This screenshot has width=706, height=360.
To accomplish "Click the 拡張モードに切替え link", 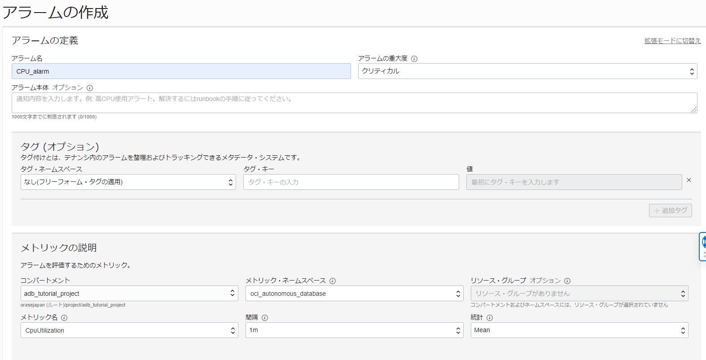I will point(672,41).
